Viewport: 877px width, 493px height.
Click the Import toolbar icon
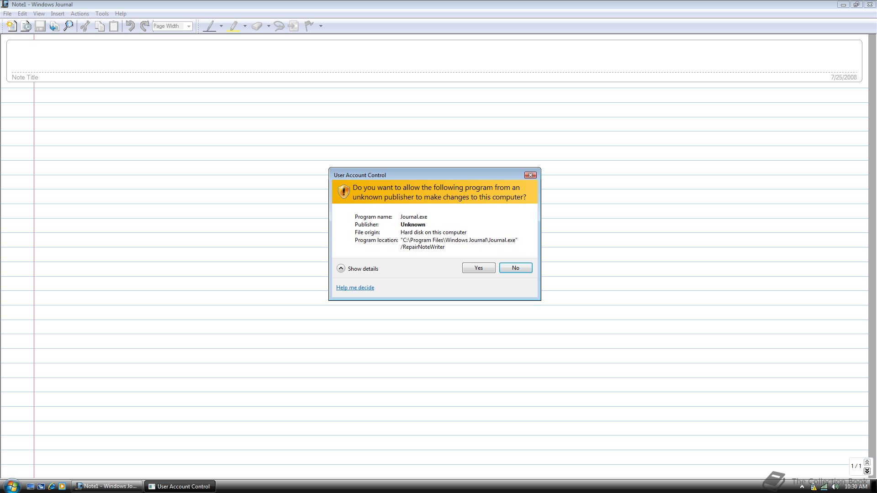(x=54, y=26)
